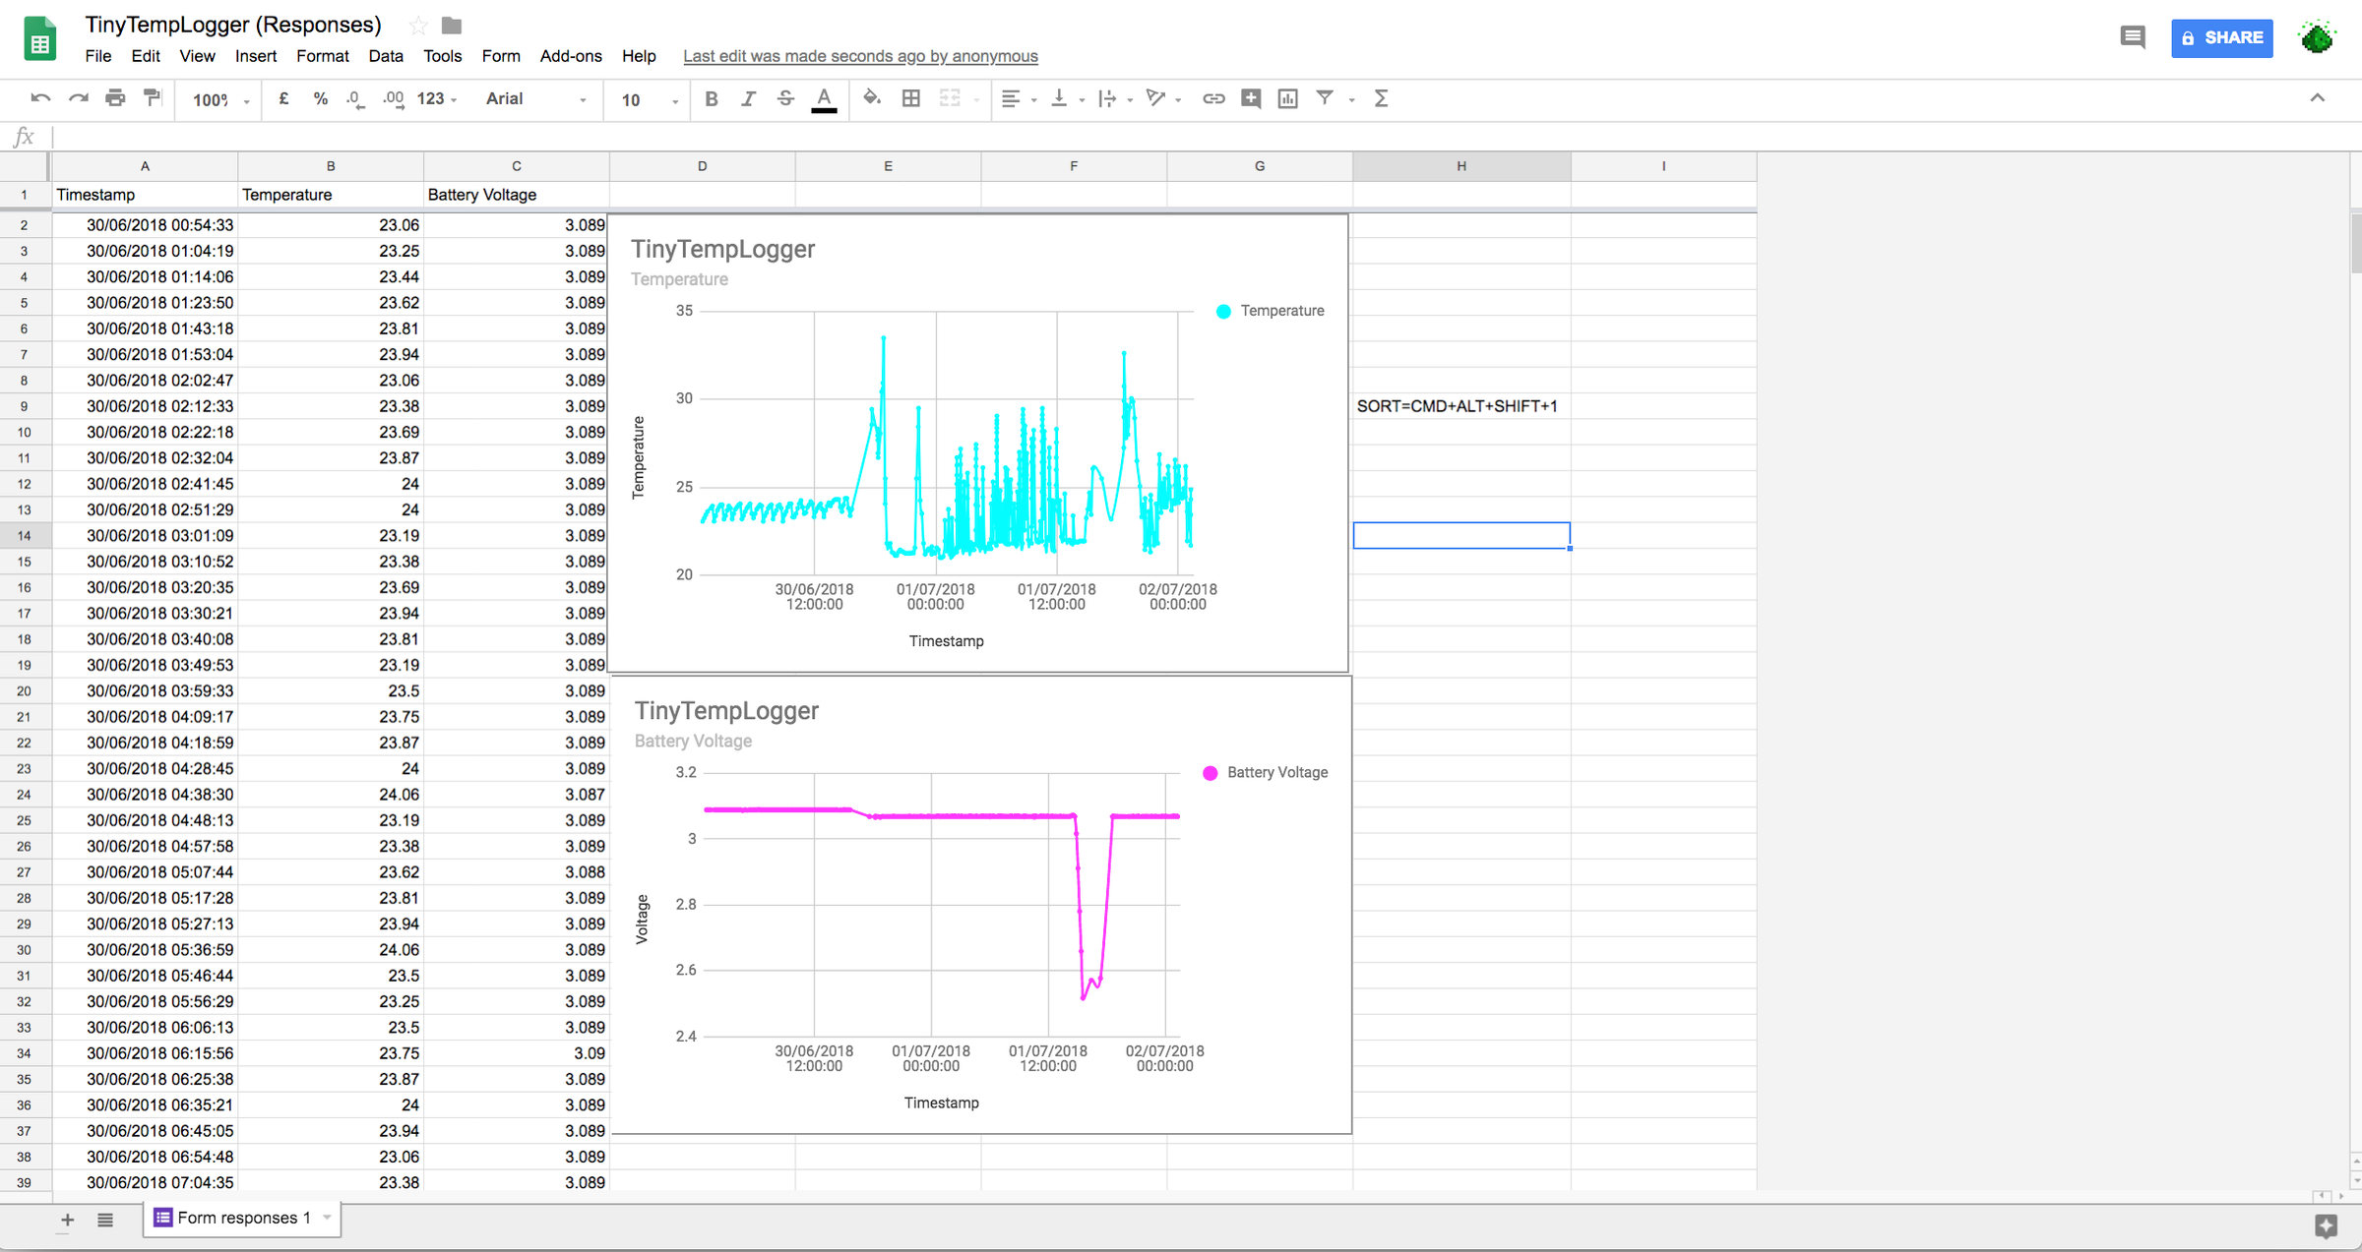Open the all sheets list icon
Image resolution: width=2362 pixels, height=1252 pixels.
(105, 1220)
